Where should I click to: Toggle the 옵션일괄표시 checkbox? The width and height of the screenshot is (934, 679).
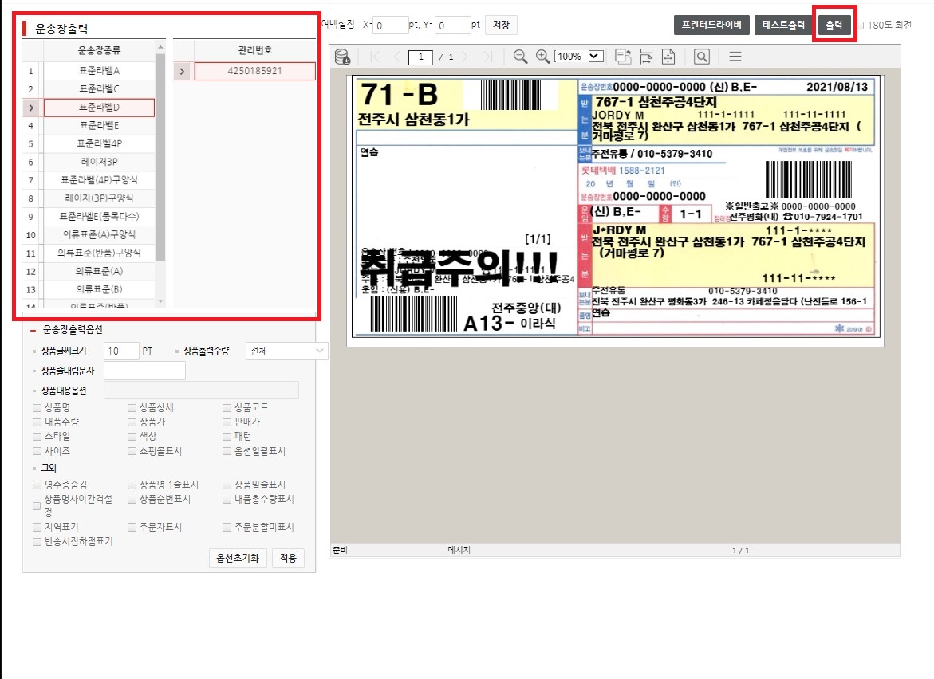(227, 451)
